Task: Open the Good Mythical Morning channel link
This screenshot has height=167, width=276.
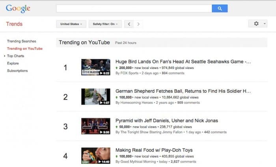Action: (138, 162)
